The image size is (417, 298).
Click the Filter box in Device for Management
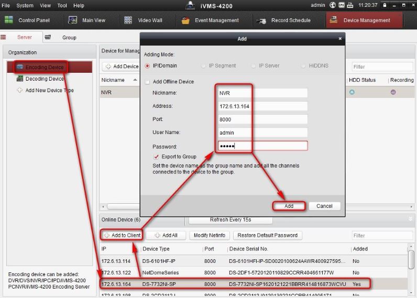(x=382, y=67)
